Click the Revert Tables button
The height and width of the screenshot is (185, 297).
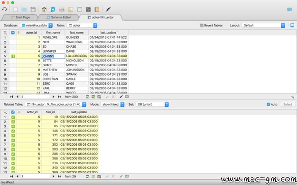click(x=211, y=26)
